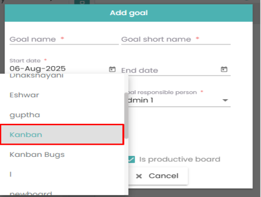Cancel the Add goal dialog
This screenshot has height=197, width=261.
158,176
